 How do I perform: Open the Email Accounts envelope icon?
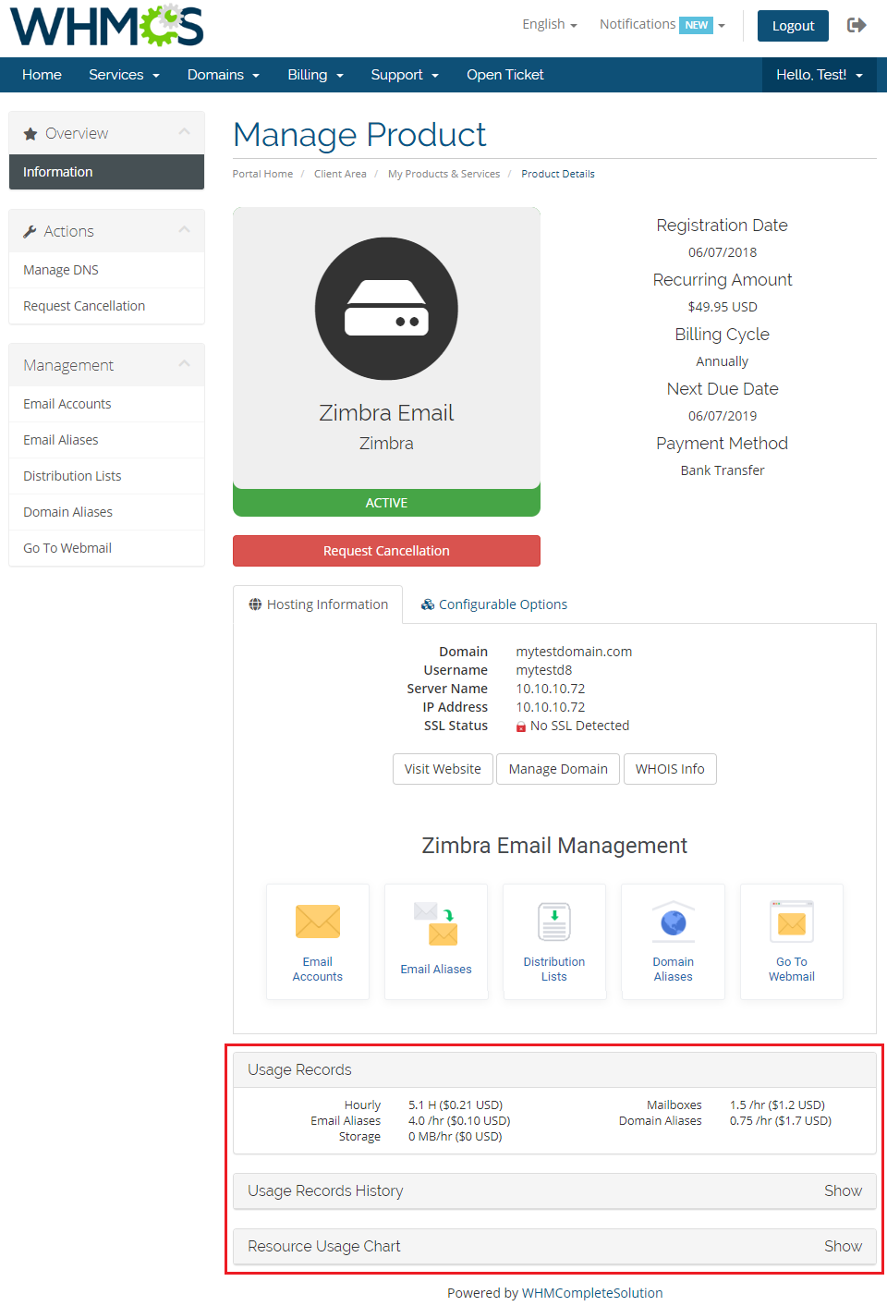coord(318,922)
